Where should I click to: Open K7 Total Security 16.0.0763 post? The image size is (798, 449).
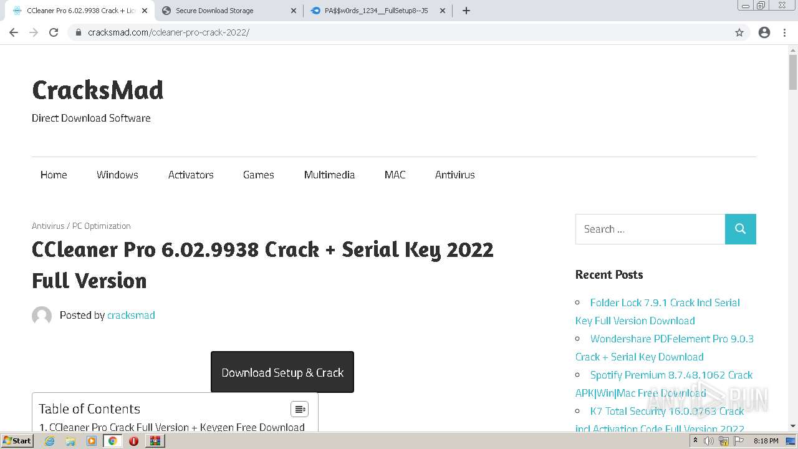pyautogui.click(x=660, y=420)
